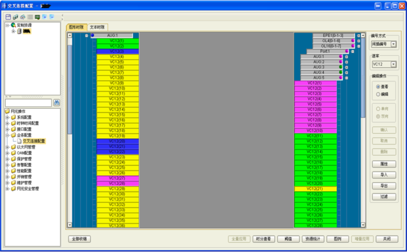This screenshot has width=407, height=252.
Task: Click the green dot beside right AUG:3
Action: click(x=340, y=67)
